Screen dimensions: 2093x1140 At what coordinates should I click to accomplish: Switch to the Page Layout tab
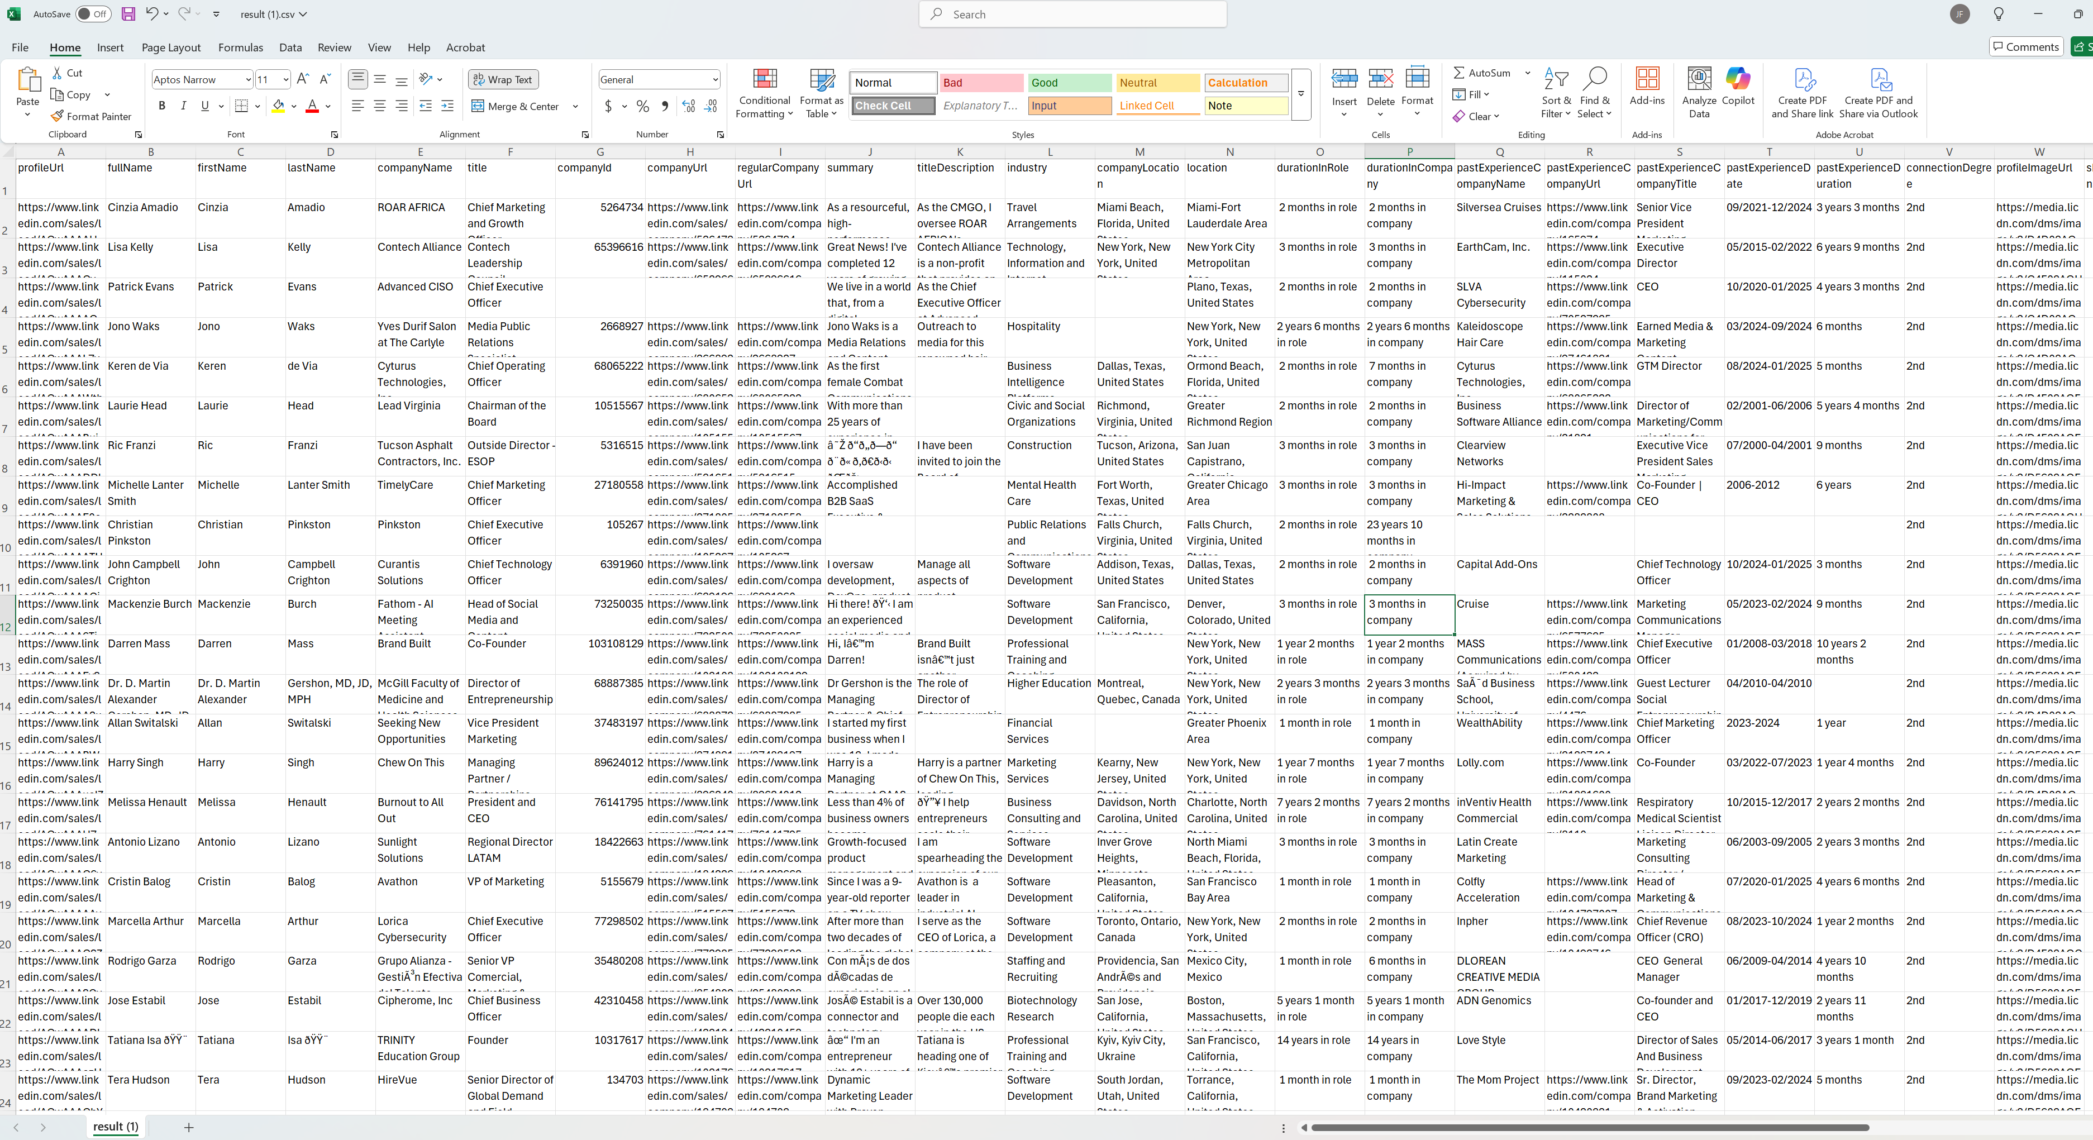[x=170, y=47]
